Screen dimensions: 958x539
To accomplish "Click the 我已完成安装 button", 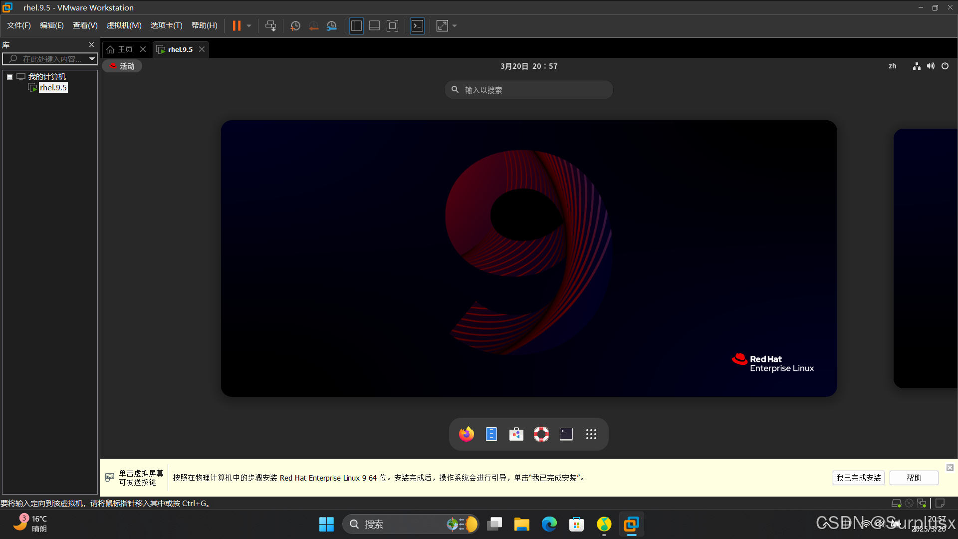I will 858,478.
